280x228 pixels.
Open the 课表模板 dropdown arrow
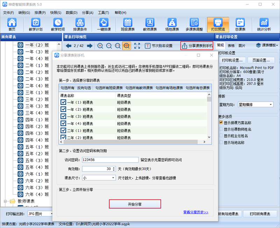coord(277,46)
